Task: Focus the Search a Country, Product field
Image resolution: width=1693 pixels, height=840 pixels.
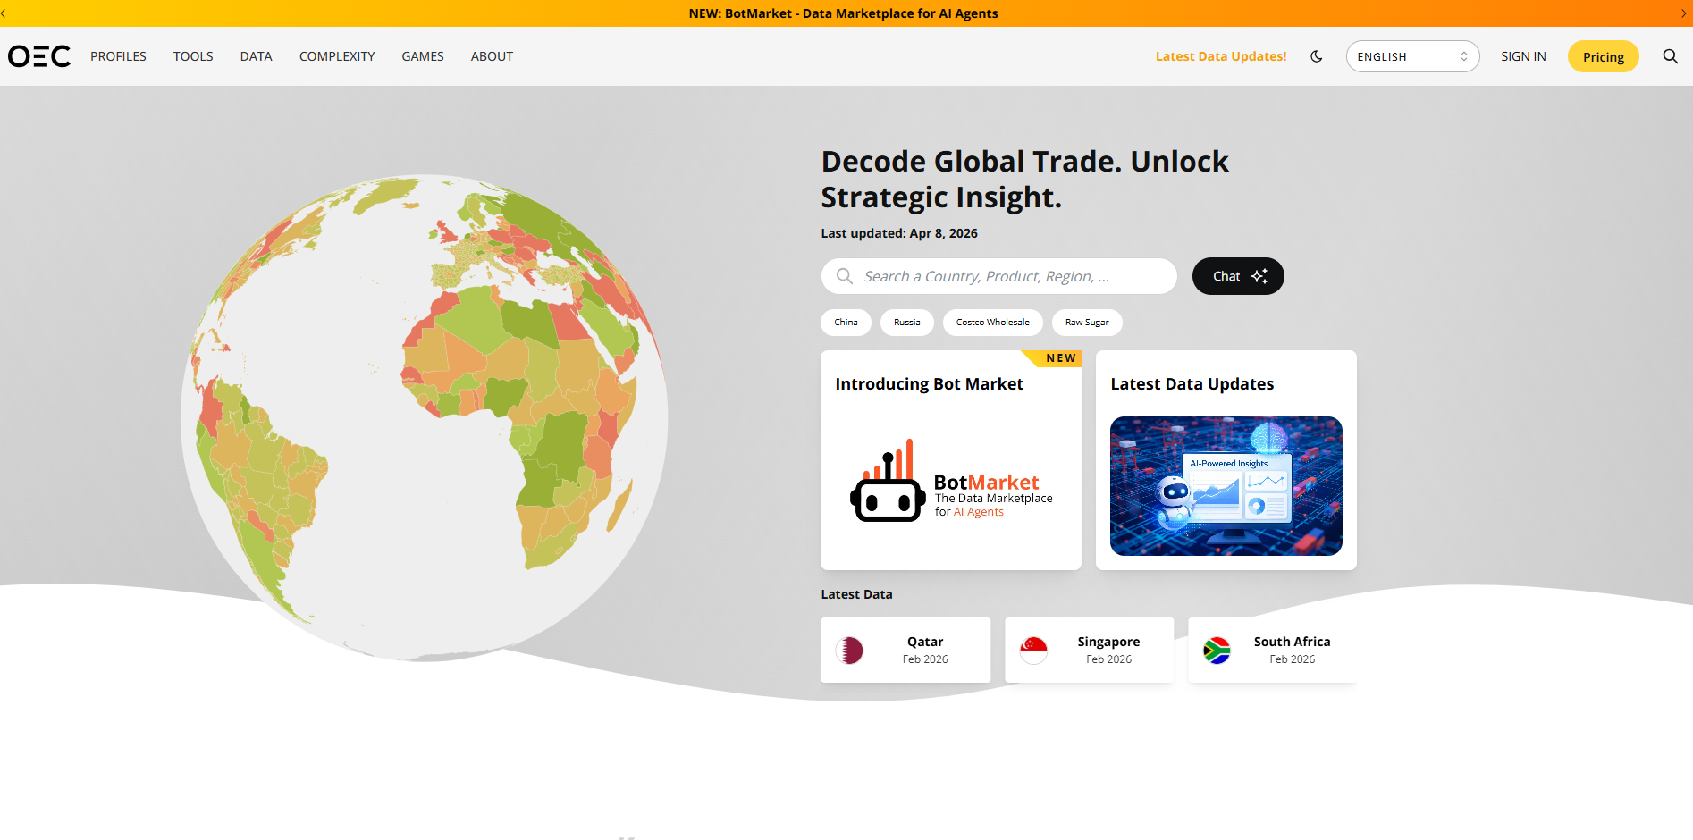Action: (x=998, y=276)
